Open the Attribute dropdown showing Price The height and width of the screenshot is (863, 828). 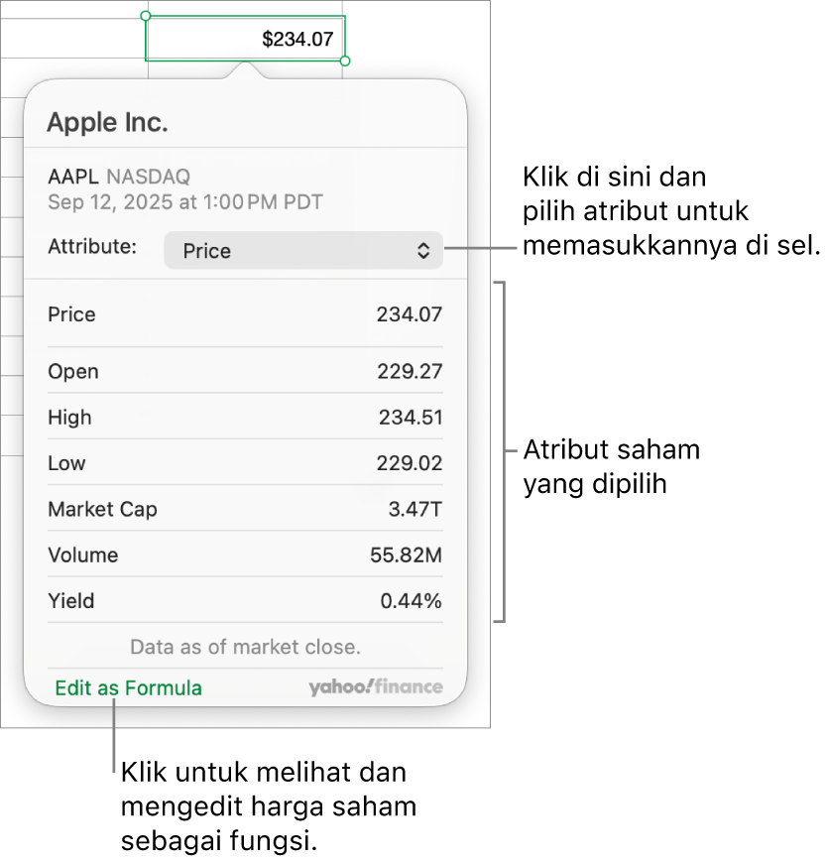[303, 250]
